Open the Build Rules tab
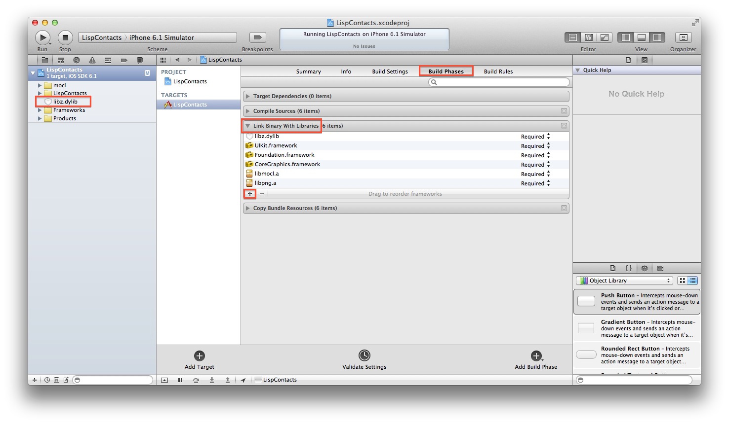Viewport: 729px width, 424px height. click(498, 71)
